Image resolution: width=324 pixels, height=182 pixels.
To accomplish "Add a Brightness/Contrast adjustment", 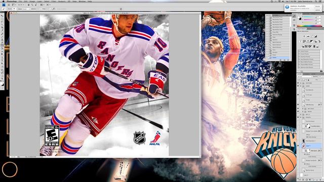I will point(304,36).
